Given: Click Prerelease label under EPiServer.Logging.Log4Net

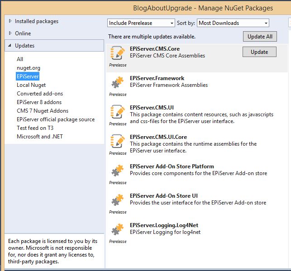Looking at the screenshot, I should [118, 242].
